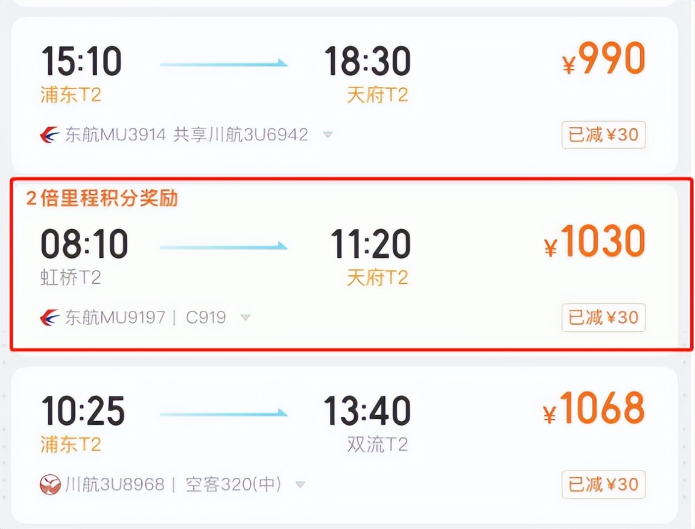Click the 已减¥30 discount tag on flight MU3914

coord(603,135)
